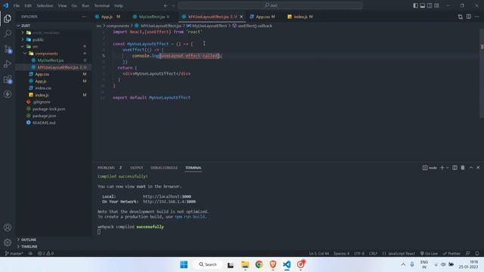
Task: Open the Edit menu
Action: tap(28, 5)
